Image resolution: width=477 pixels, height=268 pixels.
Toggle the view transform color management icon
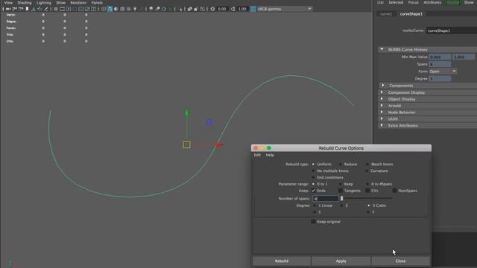(x=253, y=9)
